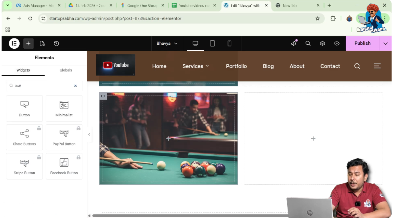Open site information icon in address bar

[44, 18]
